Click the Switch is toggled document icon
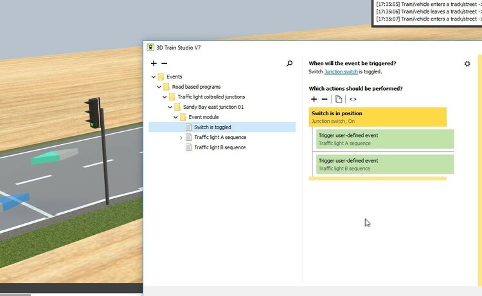This screenshot has width=482, height=296. 189,127
